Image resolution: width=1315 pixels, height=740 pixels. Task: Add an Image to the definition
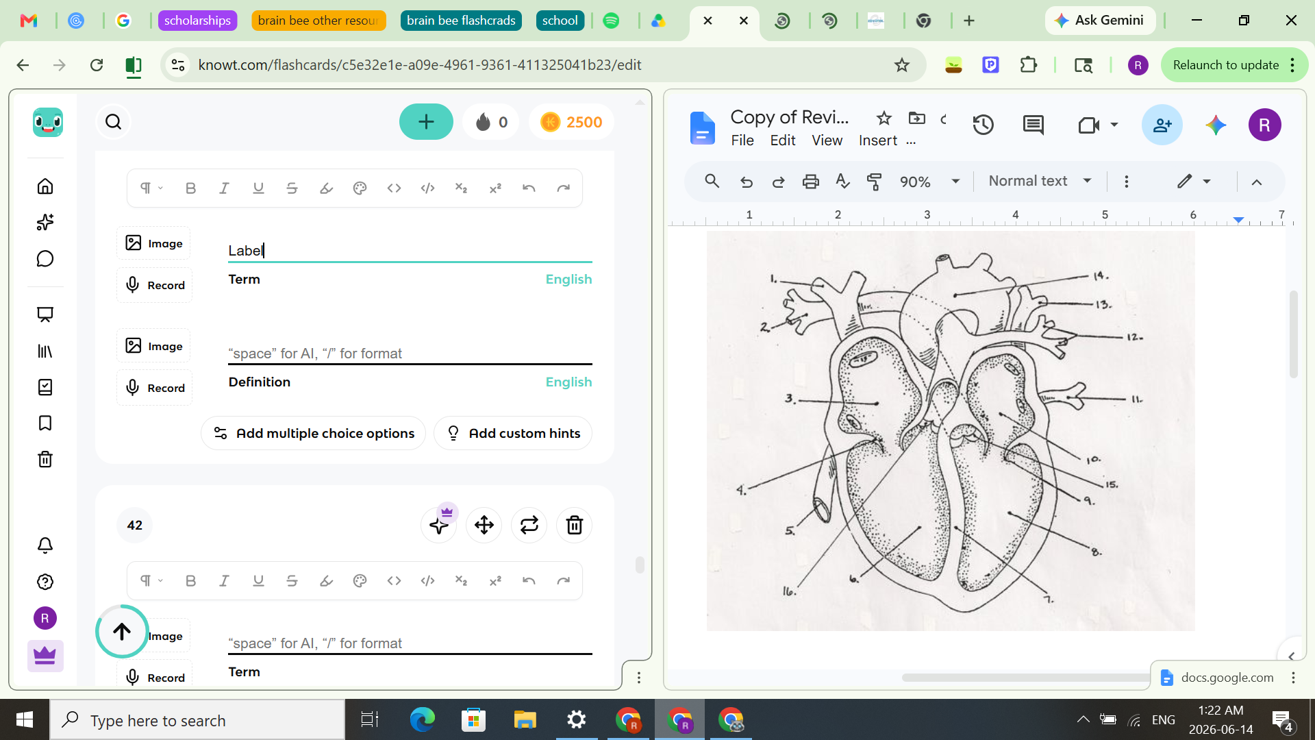pos(153,346)
